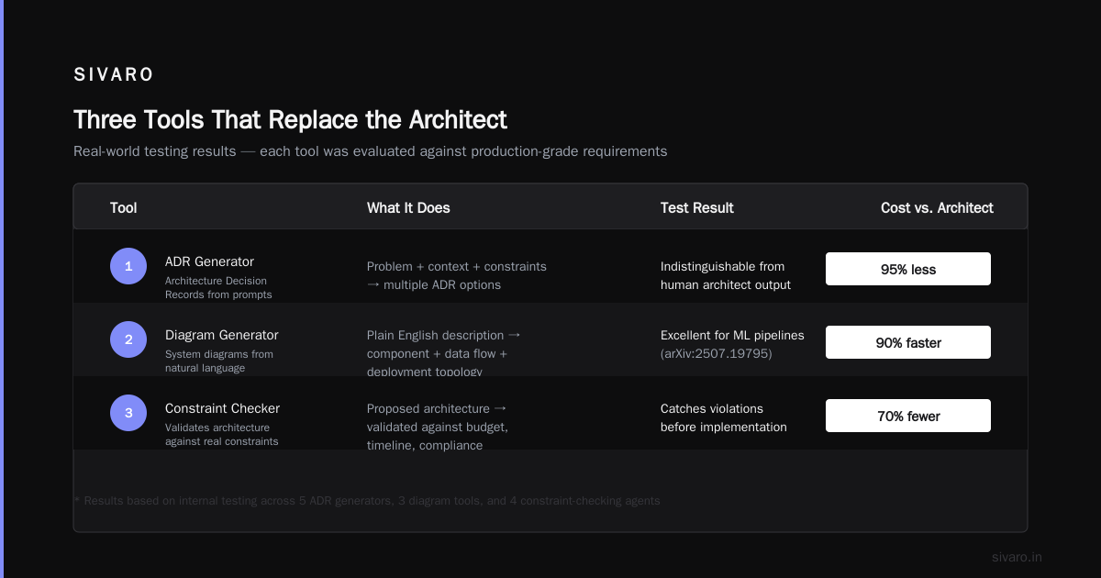Screen dimensions: 1101x578
Task: Click the "Proposed architecture" validation cell
Action: (x=438, y=427)
